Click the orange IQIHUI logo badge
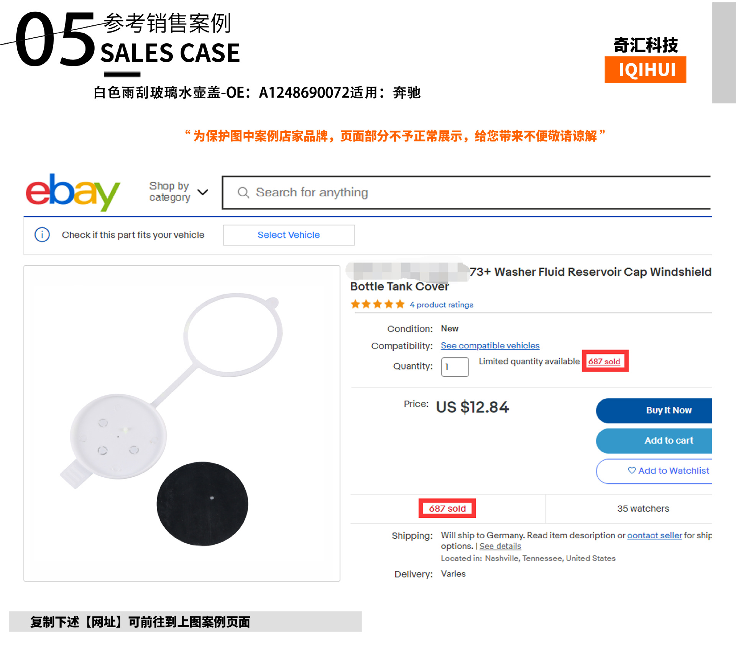 [x=645, y=70]
